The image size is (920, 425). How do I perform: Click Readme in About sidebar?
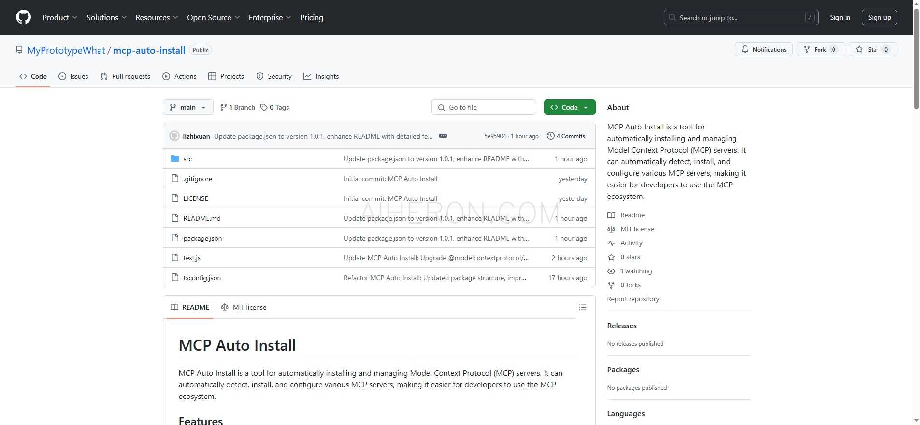(626, 215)
